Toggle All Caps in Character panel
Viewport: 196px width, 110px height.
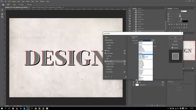point(174,24)
